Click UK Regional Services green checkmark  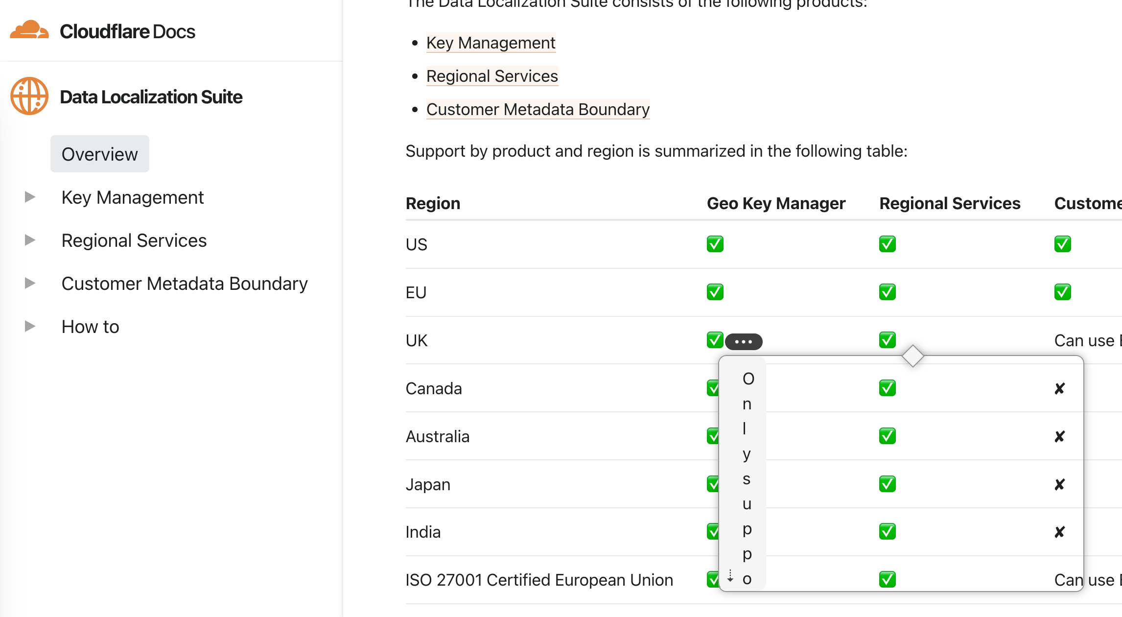tap(887, 340)
